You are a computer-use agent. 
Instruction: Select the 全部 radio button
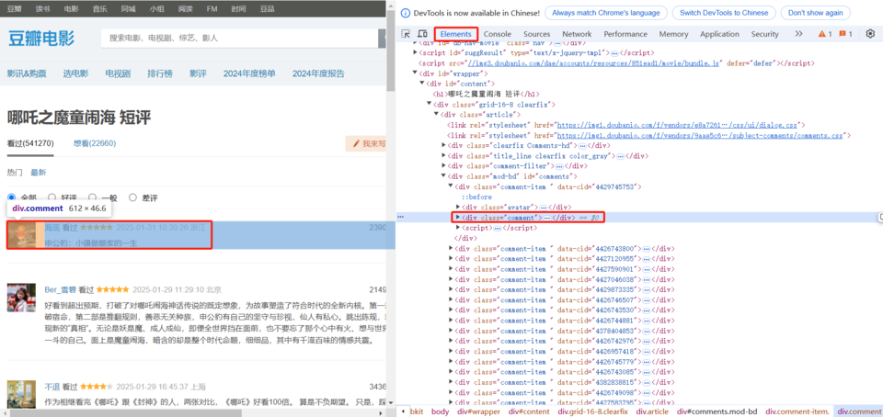(x=11, y=197)
